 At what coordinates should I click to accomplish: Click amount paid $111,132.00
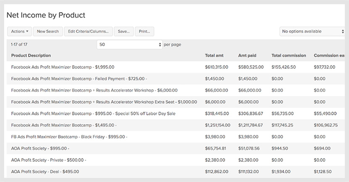tap(248, 172)
